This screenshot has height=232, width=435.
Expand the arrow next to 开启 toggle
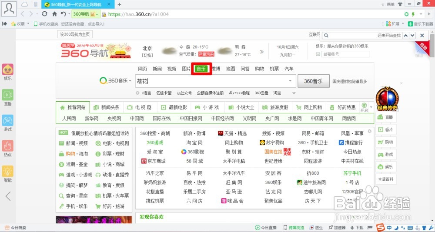(371, 107)
